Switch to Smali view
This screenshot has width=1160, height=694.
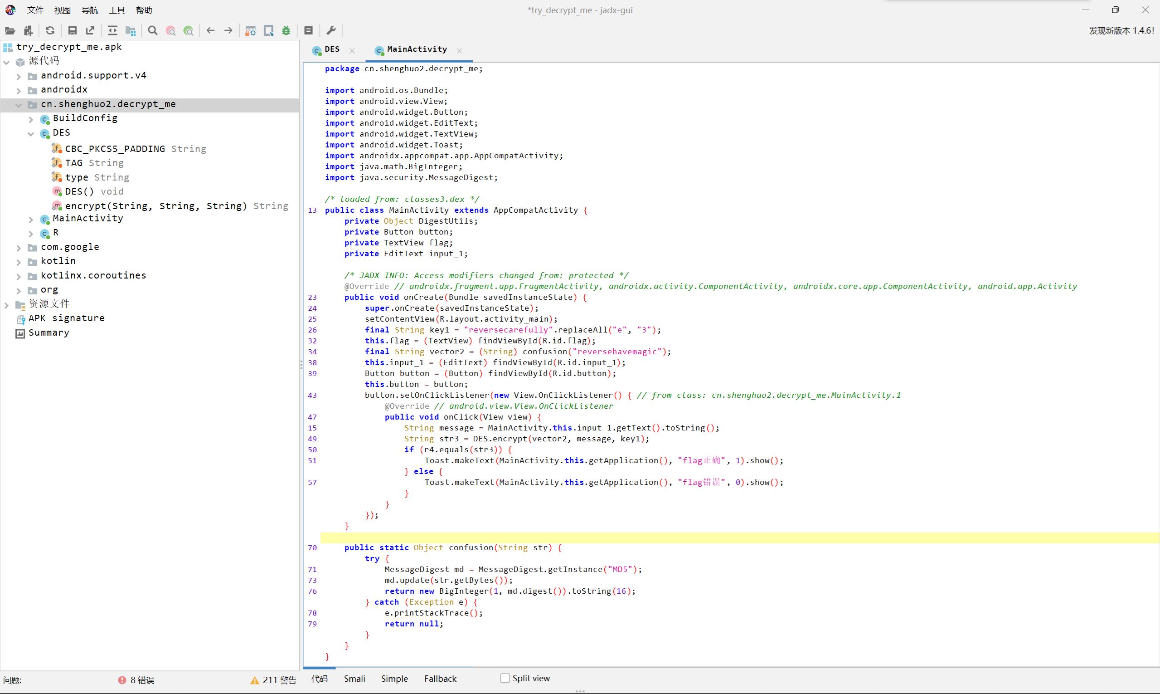[354, 679]
